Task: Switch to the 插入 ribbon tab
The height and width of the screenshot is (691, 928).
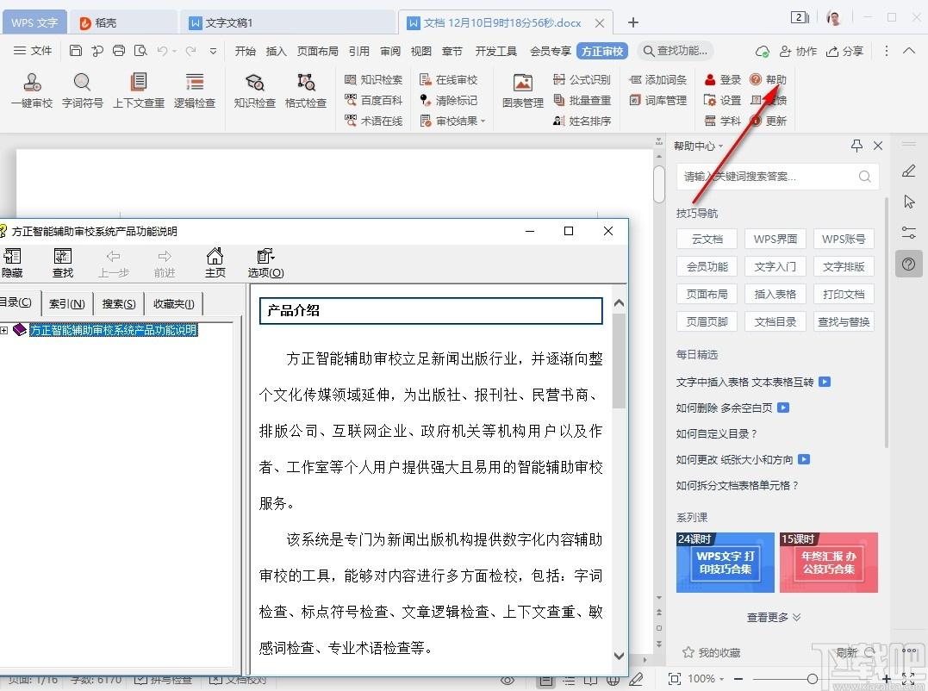Action: coord(277,52)
